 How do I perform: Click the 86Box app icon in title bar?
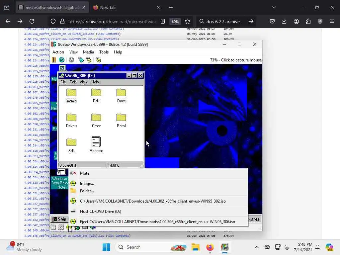(53, 44)
